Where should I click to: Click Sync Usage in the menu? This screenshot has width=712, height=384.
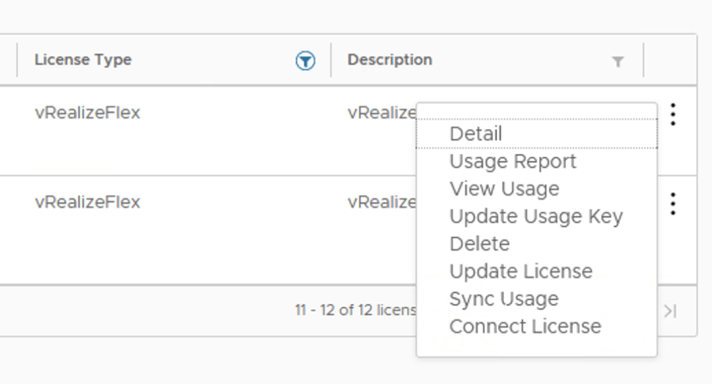click(x=503, y=299)
